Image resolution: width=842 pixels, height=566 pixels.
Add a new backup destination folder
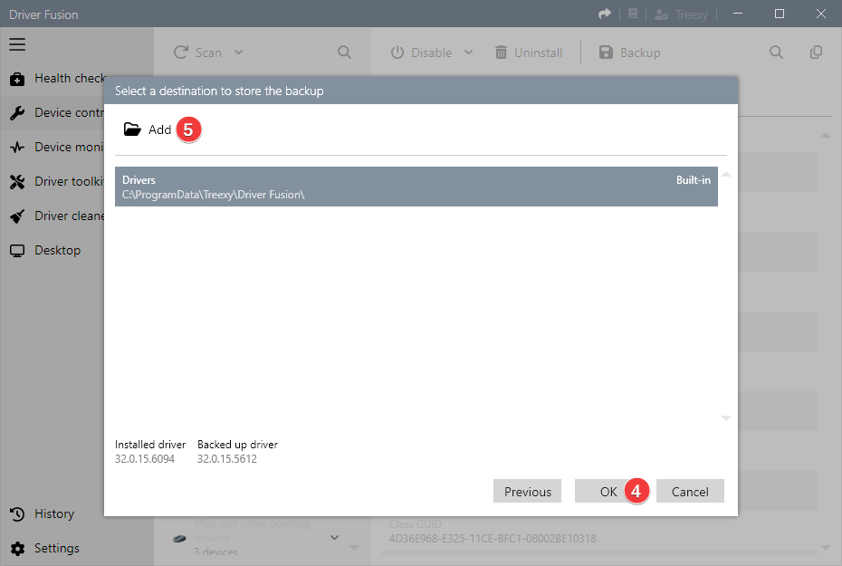tap(148, 130)
